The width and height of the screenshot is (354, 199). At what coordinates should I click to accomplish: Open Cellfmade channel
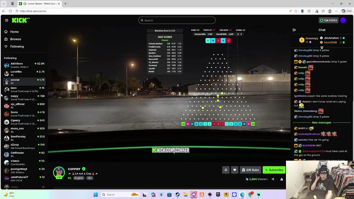point(24,154)
